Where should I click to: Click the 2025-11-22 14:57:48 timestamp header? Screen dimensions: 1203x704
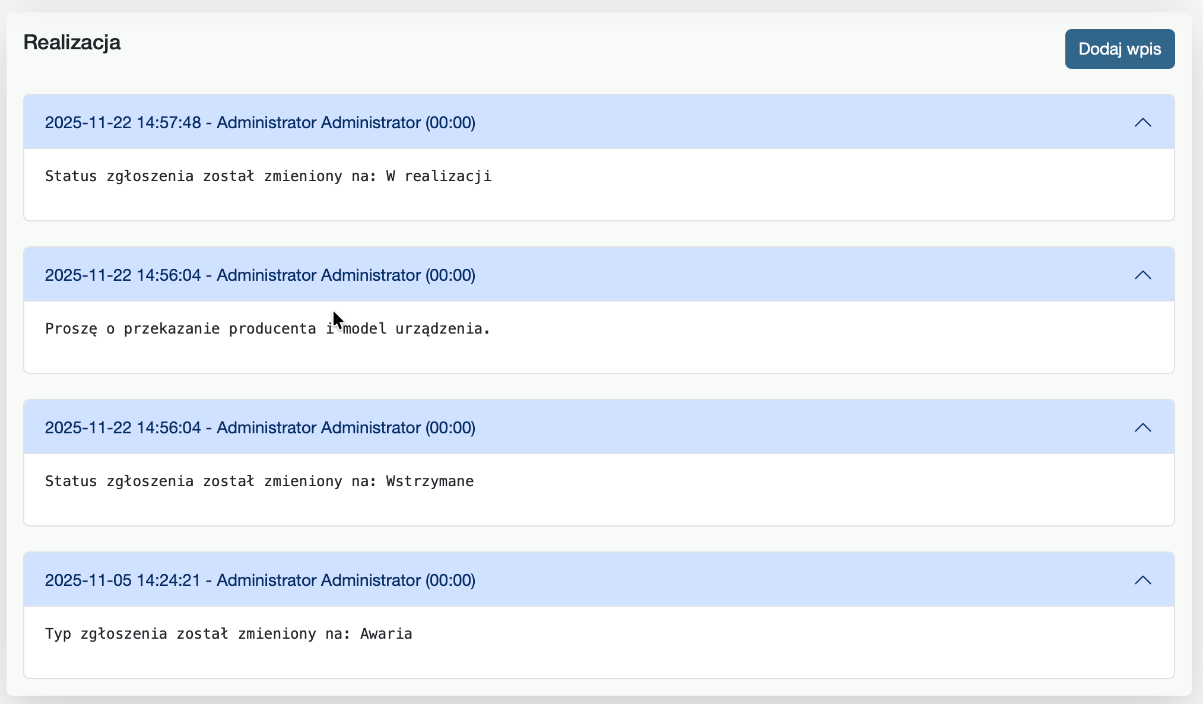(x=123, y=123)
